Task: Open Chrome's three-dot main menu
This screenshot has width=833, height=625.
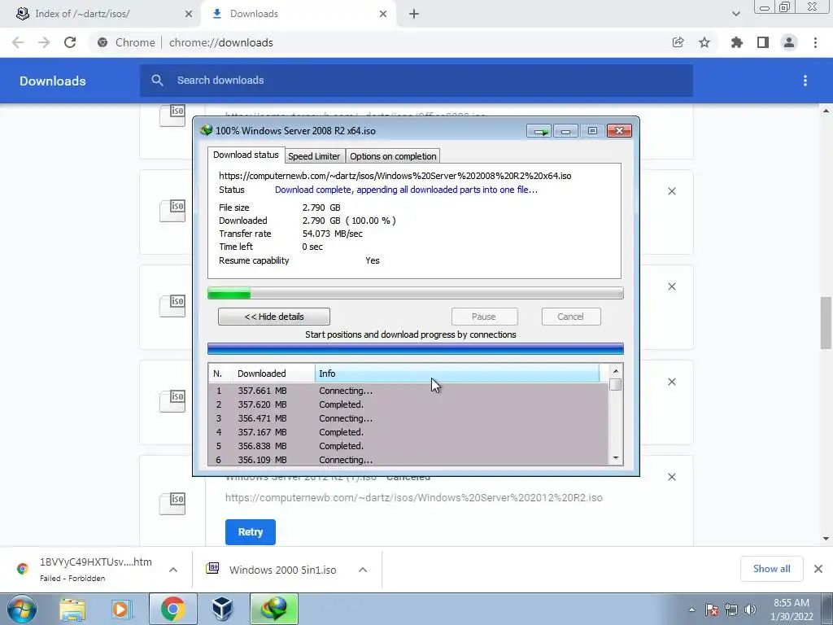Action: [815, 42]
